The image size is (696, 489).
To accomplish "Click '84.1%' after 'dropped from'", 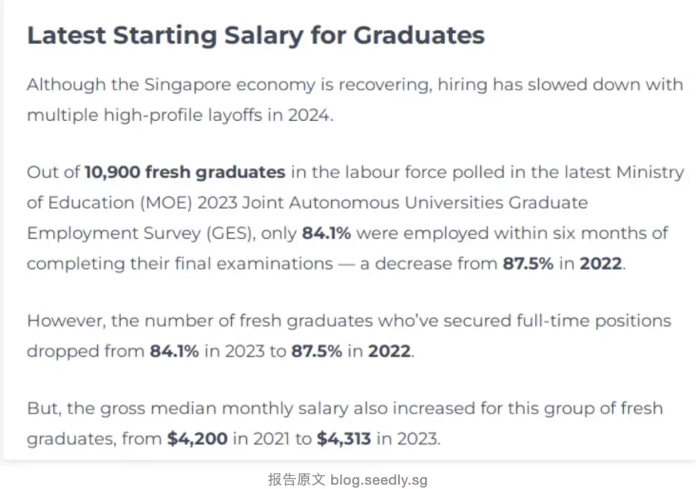I will point(174,352).
